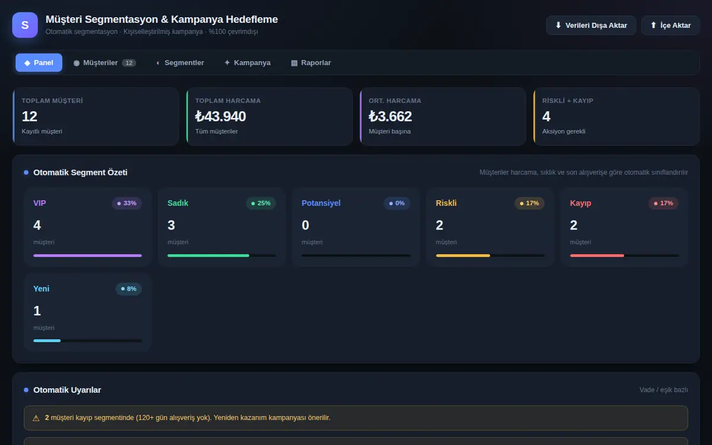Click the average spending value ₺3.662
The image size is (712, 445).
(x=390, y=116)
